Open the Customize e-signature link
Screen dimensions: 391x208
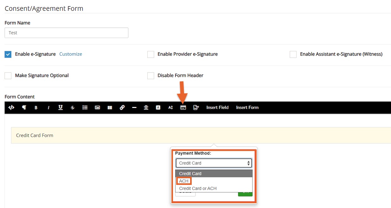click(x=71, y=54)
